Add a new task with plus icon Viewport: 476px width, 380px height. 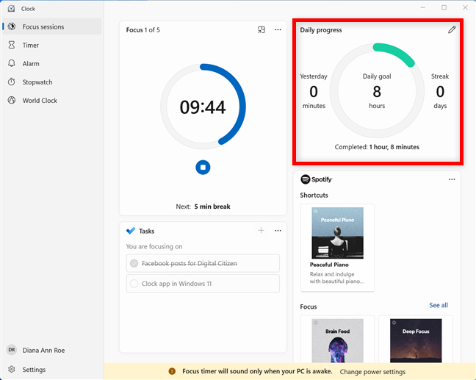click(261, 231)
